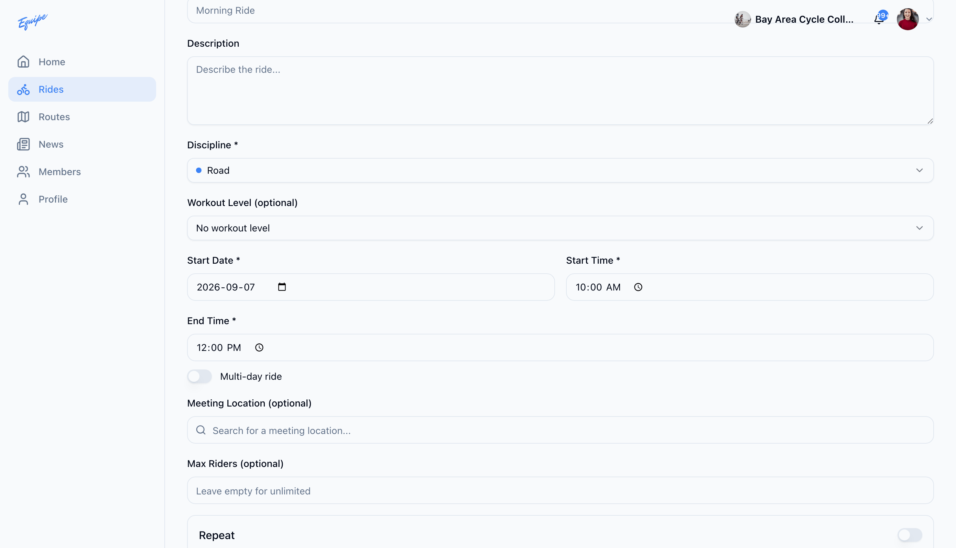Screen dimensions: 956x548
Task: Click the News newspaper icon
Action: (23, 144)
